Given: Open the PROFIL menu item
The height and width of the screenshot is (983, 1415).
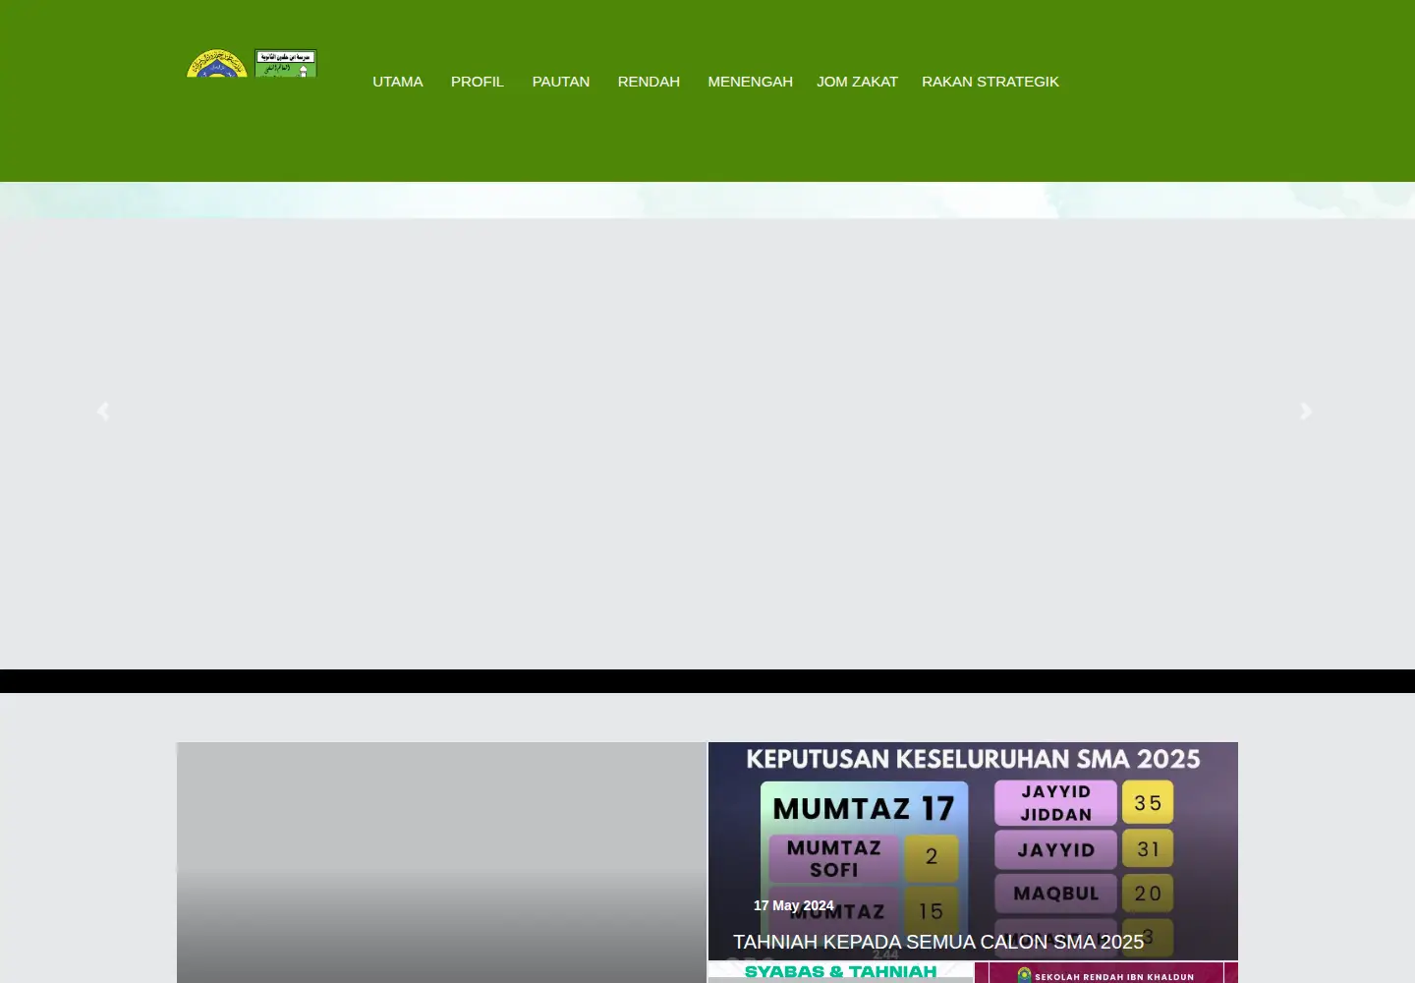Looking at the screenshot, I should 478,82.
